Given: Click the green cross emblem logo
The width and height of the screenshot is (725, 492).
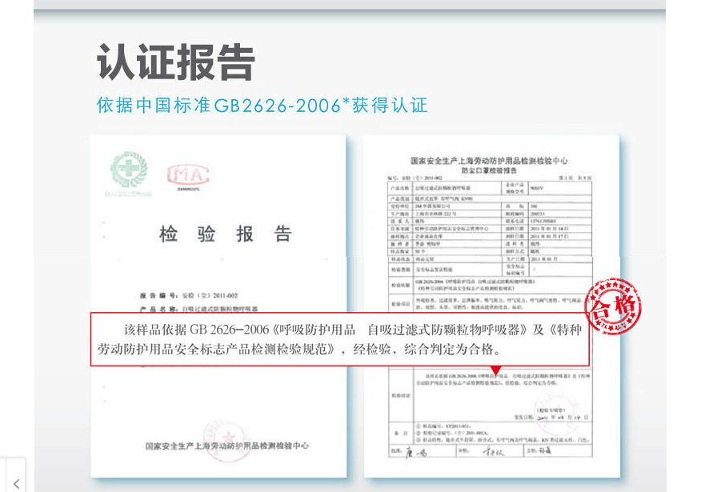Looking at the screenshot, I should coord(128,170).
